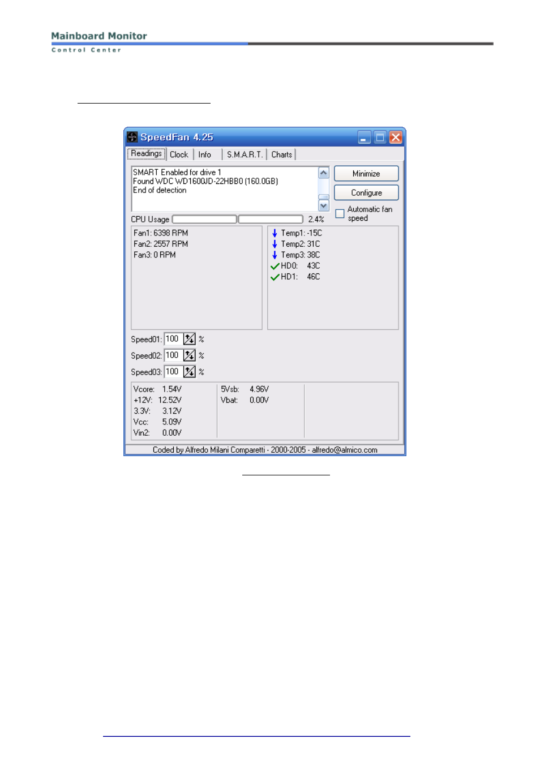Click the Vcore 1.54V reading
The height and width of the screenshot is (764, 540).
click(x=157, y=389)
